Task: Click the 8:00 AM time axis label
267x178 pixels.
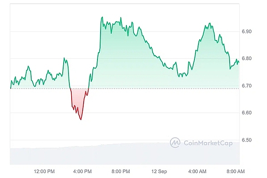Action: point(235,171)
